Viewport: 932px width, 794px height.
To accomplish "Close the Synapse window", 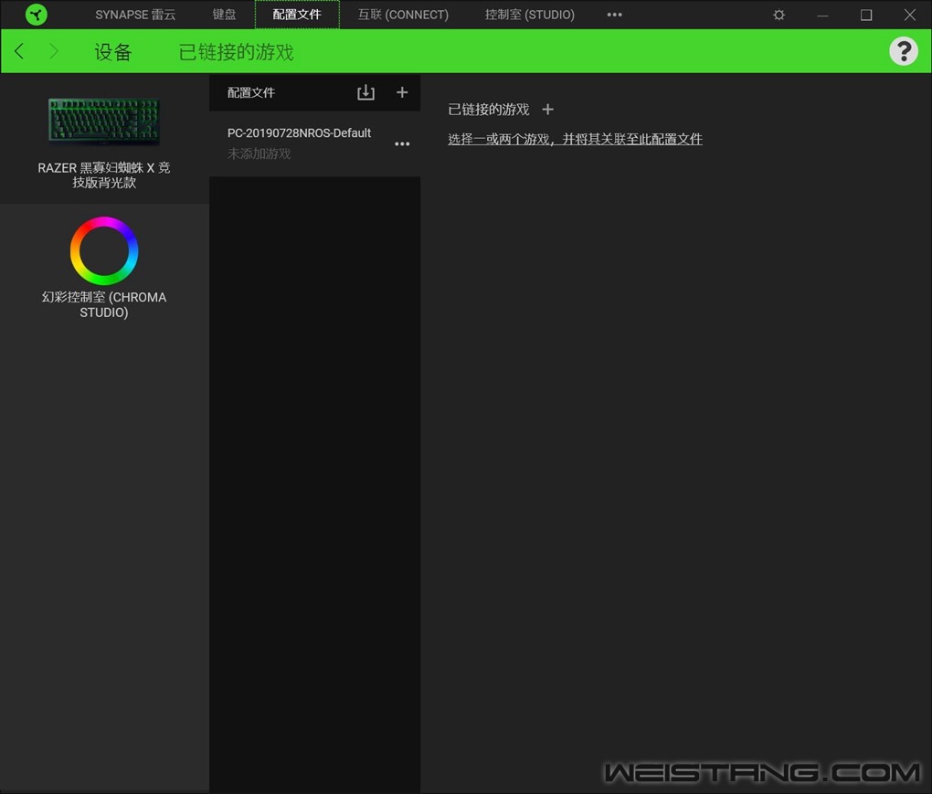I will click(909, 15).
